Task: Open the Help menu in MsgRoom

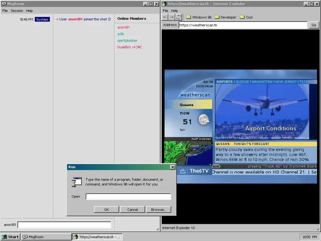Action: pyautogui.click(x=29, y=11)
